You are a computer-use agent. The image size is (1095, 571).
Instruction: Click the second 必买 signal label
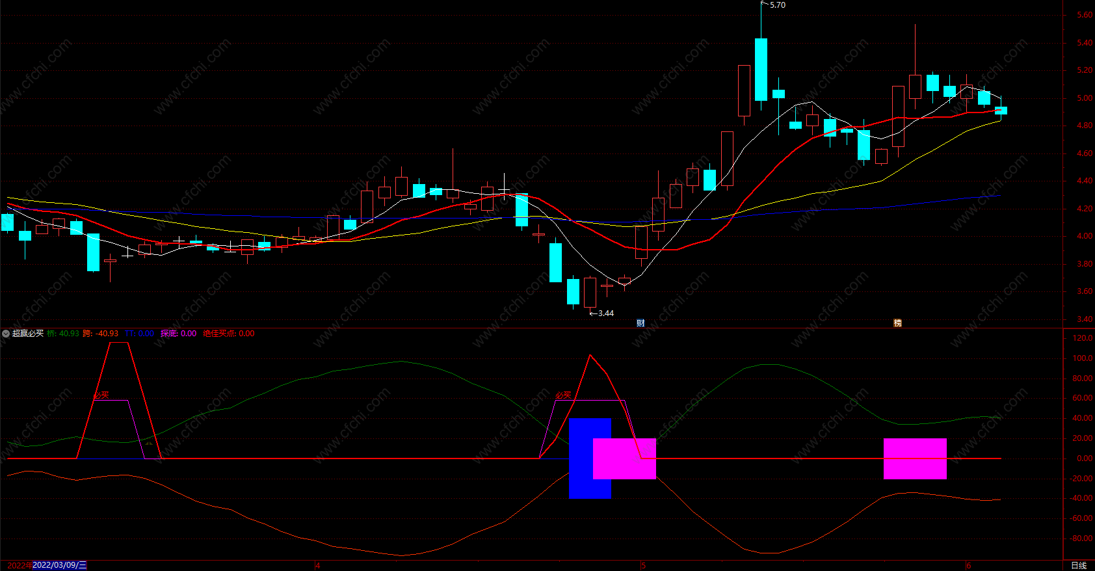(563, 395)
